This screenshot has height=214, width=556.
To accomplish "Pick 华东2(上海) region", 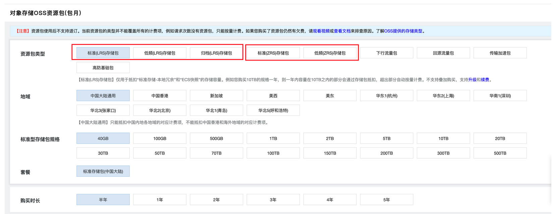I will (x=443, y=96).
